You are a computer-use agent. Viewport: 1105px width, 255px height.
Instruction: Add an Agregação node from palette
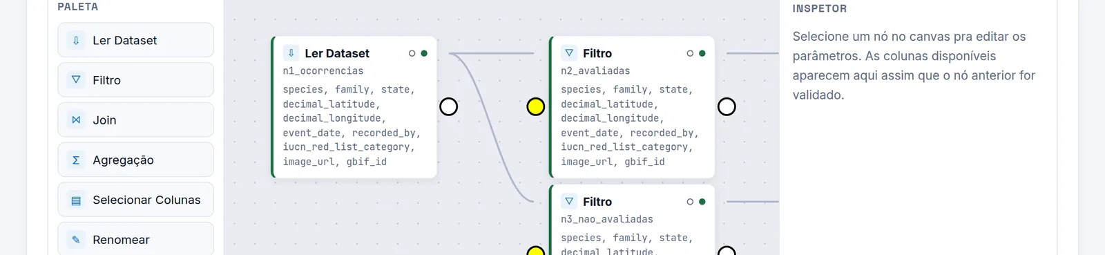135,160
